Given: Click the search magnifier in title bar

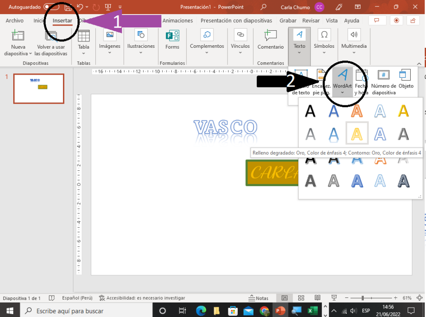Looking at the screenshot, I should [263, 7].
